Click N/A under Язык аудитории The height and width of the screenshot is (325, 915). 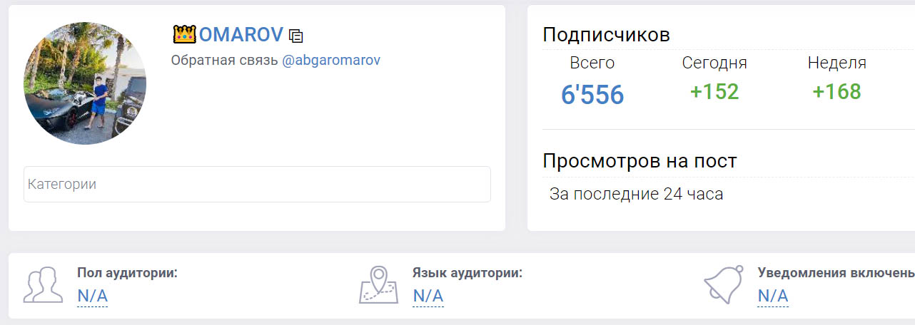click(x=428, y=296)
